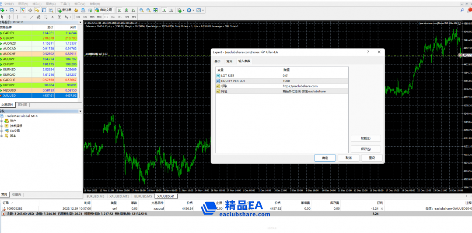The height and width of the screenshot is (233, 472).
Task: Select the trendline drawing tool
Action: point(31,17)
